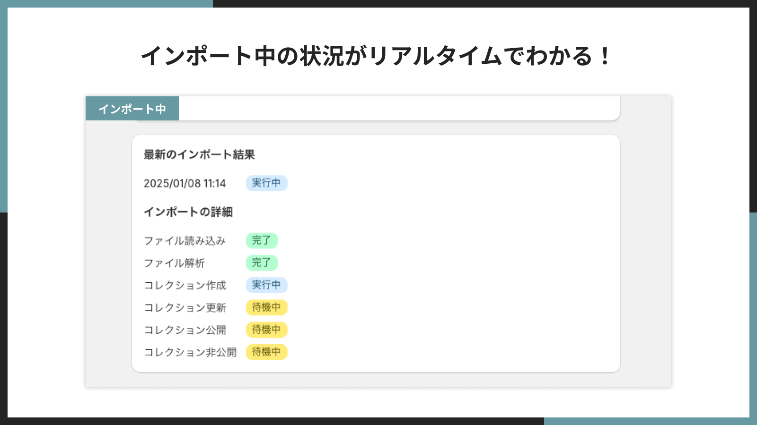Click the 完了 badge for ファイル解析
The height and width of the screenshot is (425, 757).
(263, 263)
